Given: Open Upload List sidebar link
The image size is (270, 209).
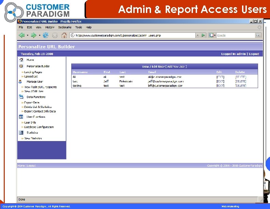Looking at the screenshot, I should (31, 76).
